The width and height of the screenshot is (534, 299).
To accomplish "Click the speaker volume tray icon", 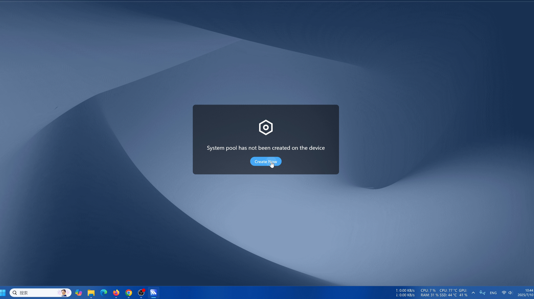I will (x=510, y=293).
